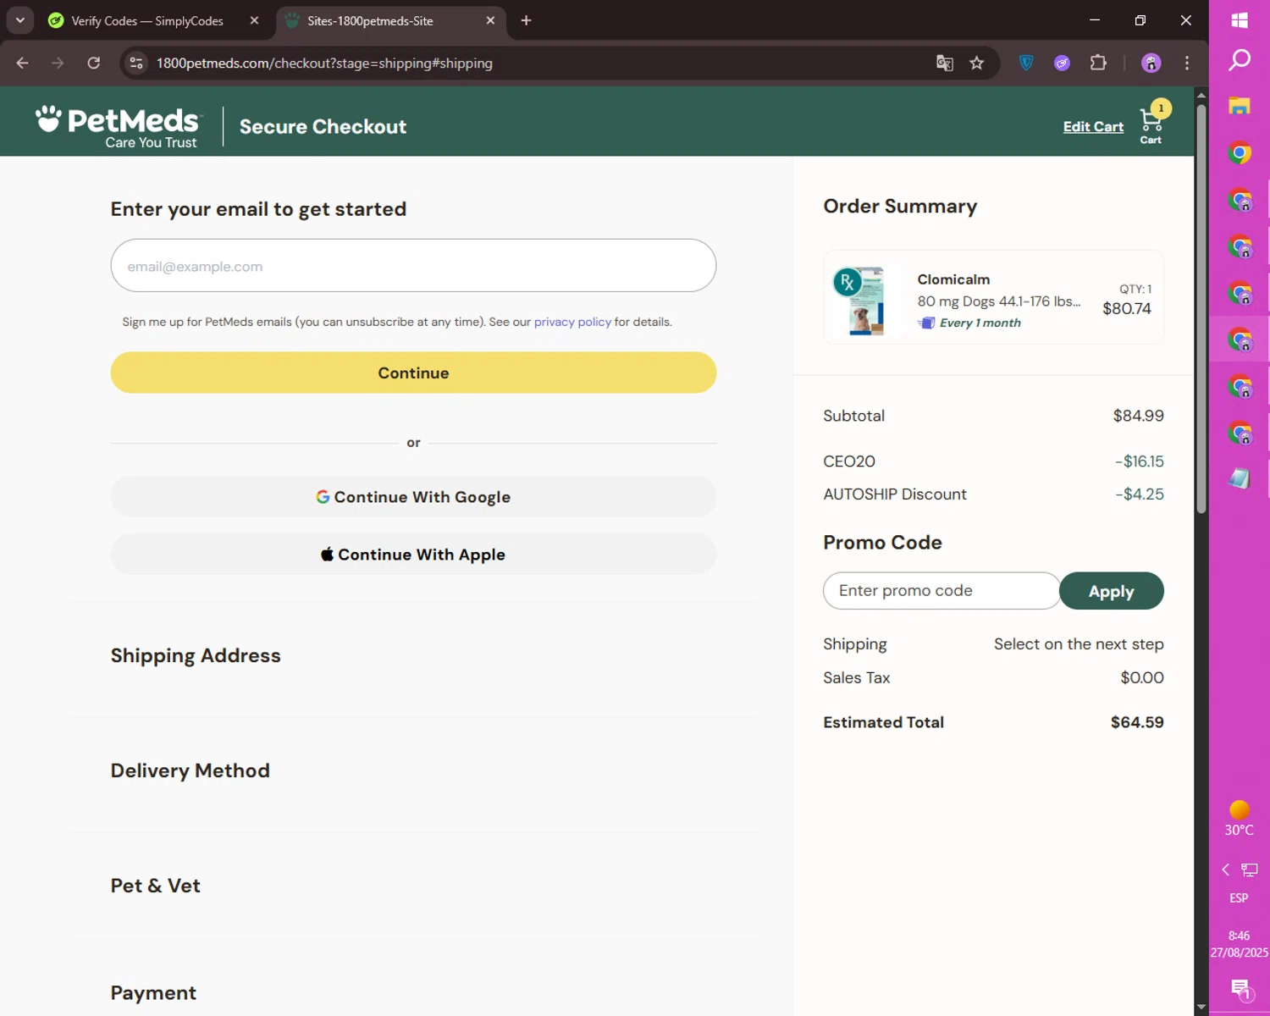Reload the checkout page
The height and width of the screenshot is (1016, 1270).
[x=93, y=63]
